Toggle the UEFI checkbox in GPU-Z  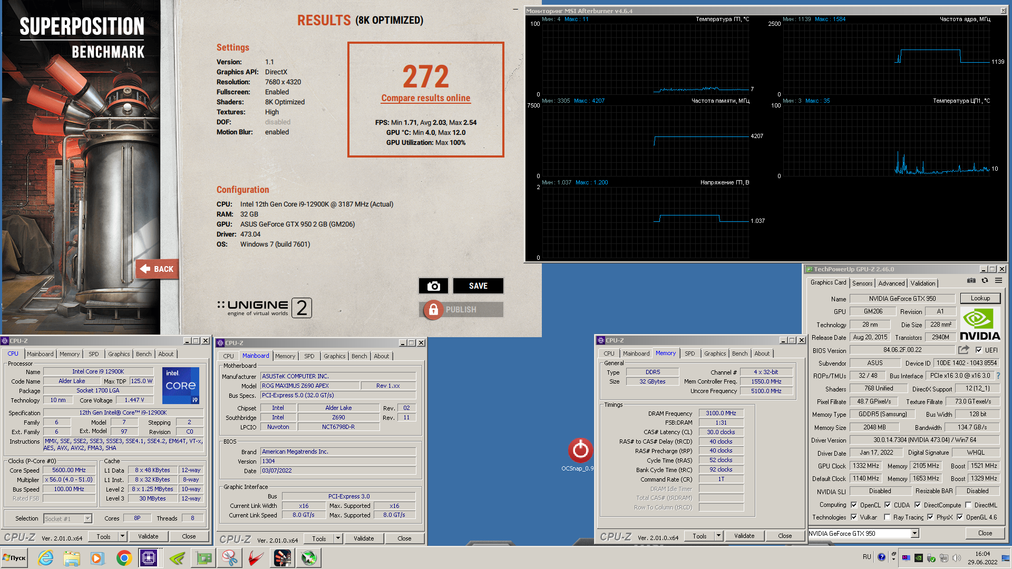(x=979, y=350)
